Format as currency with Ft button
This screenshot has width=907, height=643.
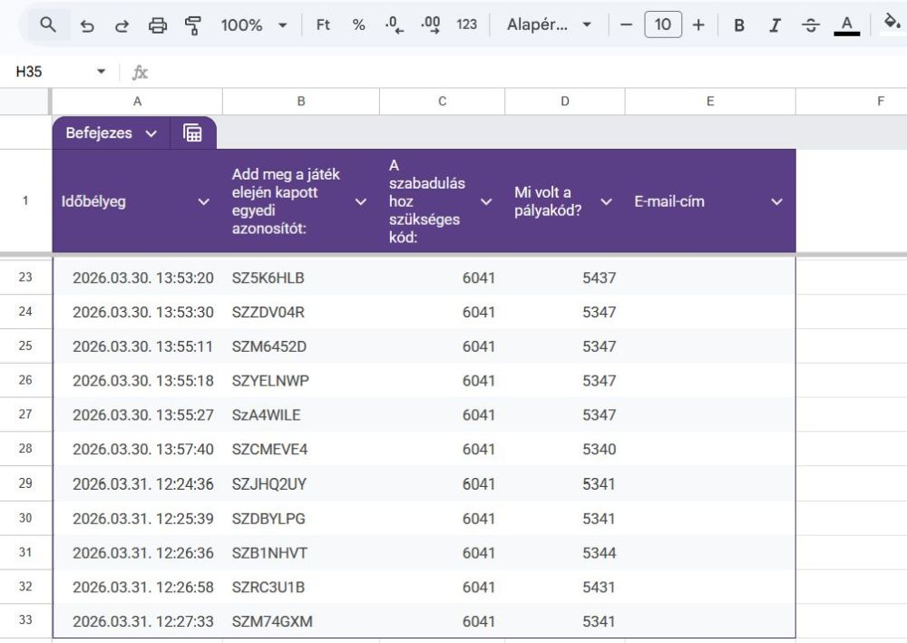pyautogui.click(x=323, y=25)
